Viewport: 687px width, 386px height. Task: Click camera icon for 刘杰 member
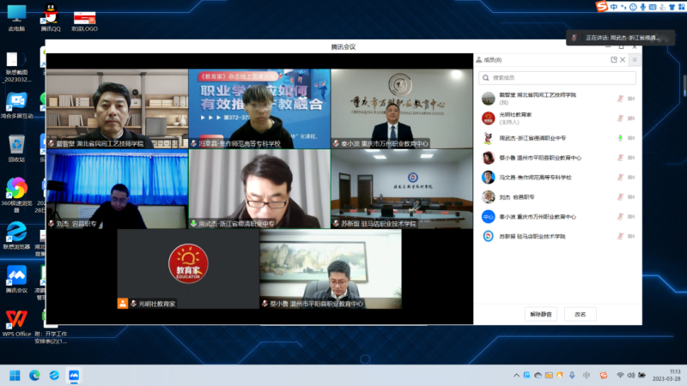pos(631,197)
